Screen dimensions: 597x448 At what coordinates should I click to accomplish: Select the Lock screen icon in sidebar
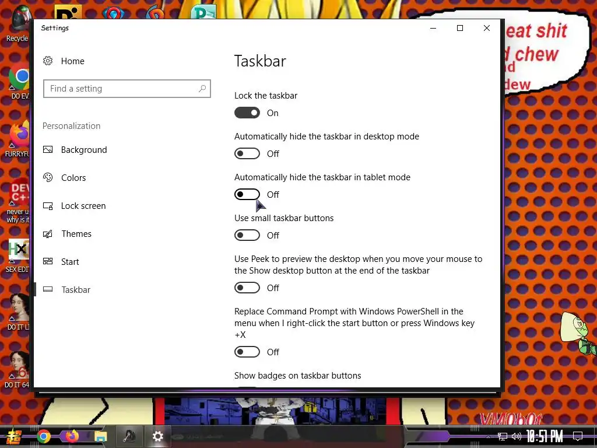[x=48, y=206]
